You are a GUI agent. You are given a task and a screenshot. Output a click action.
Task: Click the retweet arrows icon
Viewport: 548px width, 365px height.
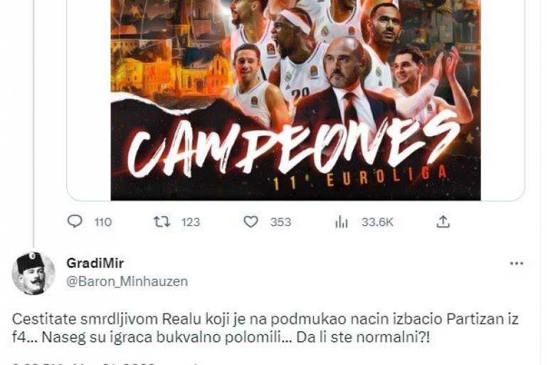pos(162,222)
